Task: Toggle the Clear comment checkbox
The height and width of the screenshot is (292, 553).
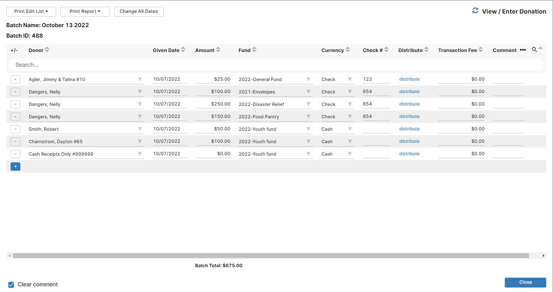Action: 11,284
